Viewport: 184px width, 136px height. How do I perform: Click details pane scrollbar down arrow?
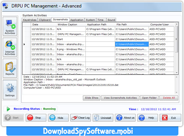point(177,92)
